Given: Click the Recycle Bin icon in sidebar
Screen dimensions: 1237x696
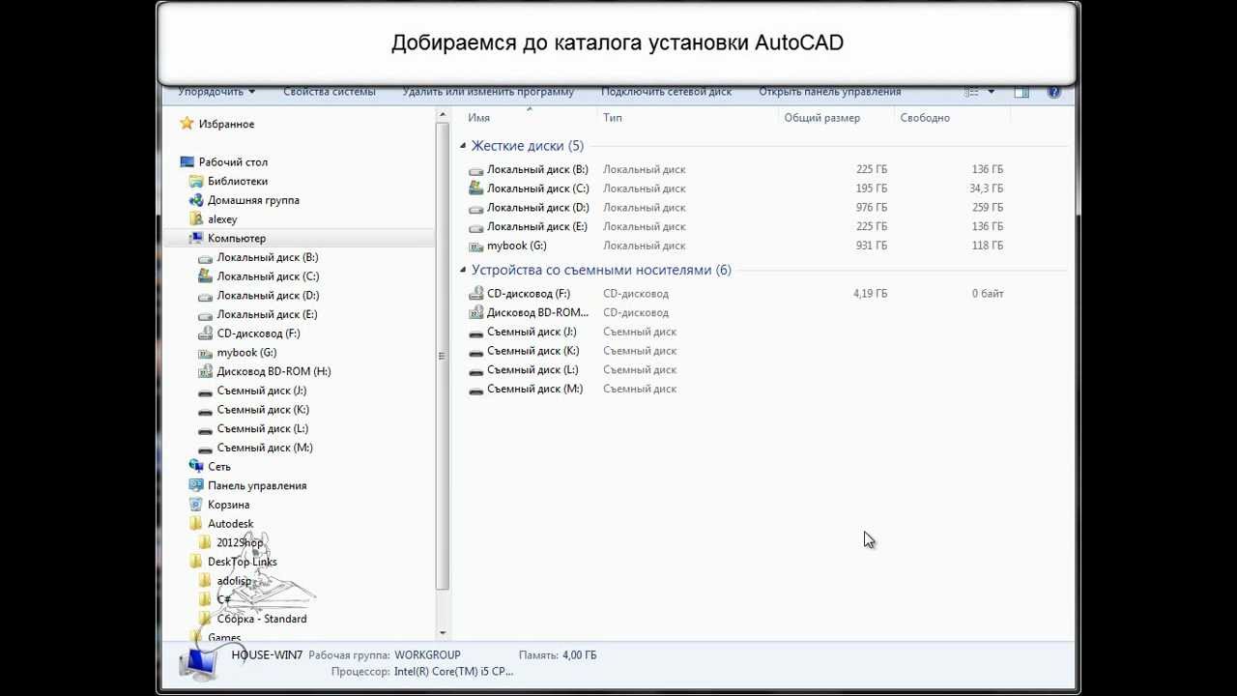Looking at the screenshot, I should [x=196, y=505].
